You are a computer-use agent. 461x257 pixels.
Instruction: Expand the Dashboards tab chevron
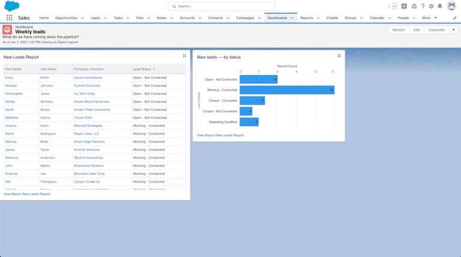(292, 18)
